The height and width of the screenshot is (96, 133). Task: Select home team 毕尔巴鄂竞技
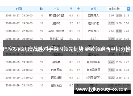pyautogui.click(x=56, y=31)
